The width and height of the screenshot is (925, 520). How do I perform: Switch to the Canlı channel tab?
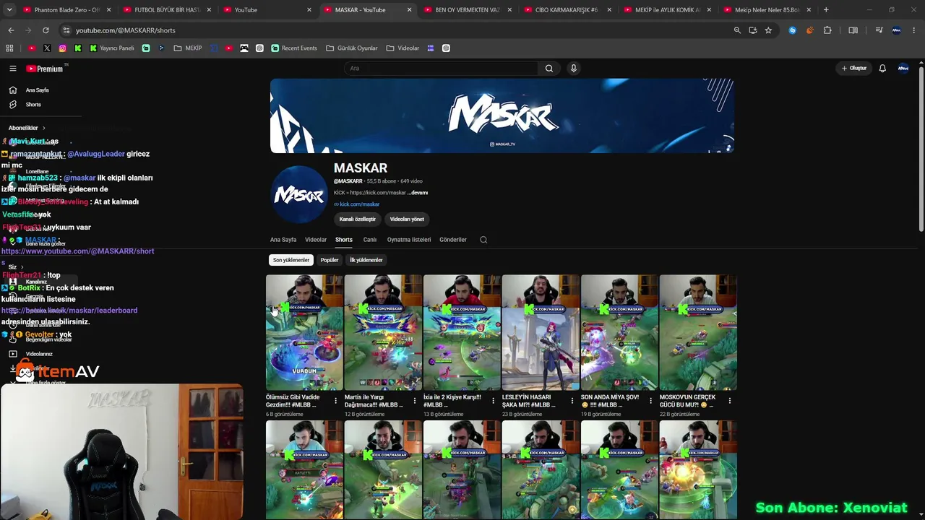pyautogui.click(x=370, y=240)
